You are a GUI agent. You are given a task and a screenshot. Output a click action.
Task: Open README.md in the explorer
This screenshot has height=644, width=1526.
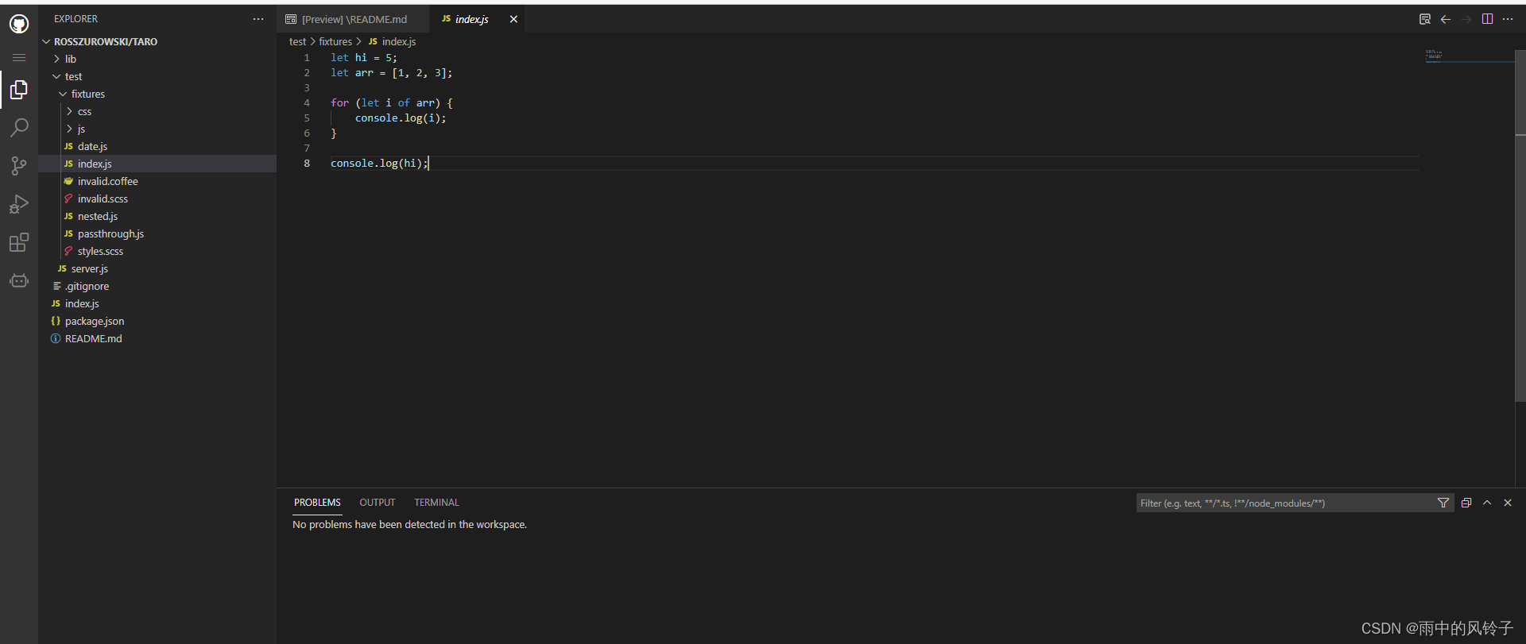(157, 338)
